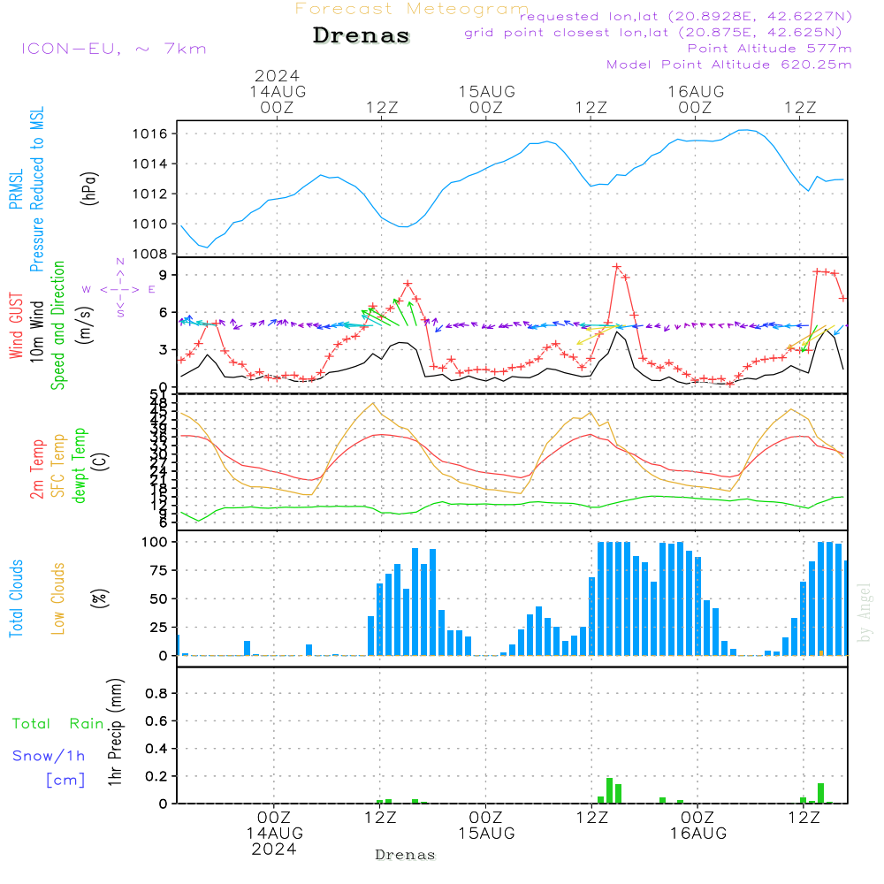Select the Forecast Meteogram heading
884x884 pixels.
pos(411,9)
